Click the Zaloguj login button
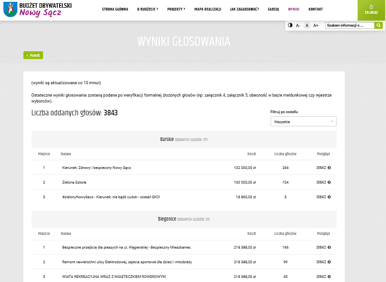 point(371,10)
